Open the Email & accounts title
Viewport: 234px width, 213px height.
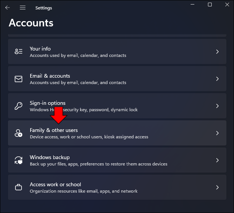[50, 76]
